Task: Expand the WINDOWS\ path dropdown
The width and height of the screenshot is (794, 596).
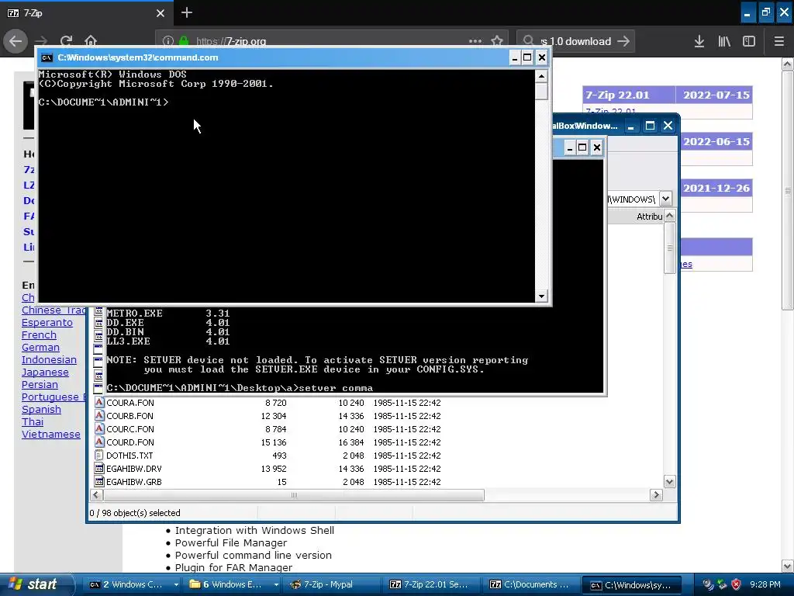Action: tap(665, 199)
